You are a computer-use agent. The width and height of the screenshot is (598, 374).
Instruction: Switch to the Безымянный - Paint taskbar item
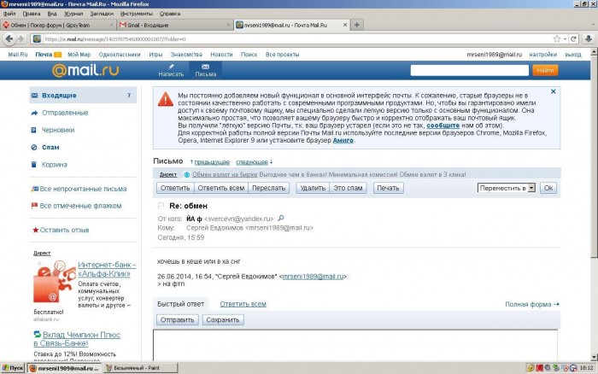(140, 368)
